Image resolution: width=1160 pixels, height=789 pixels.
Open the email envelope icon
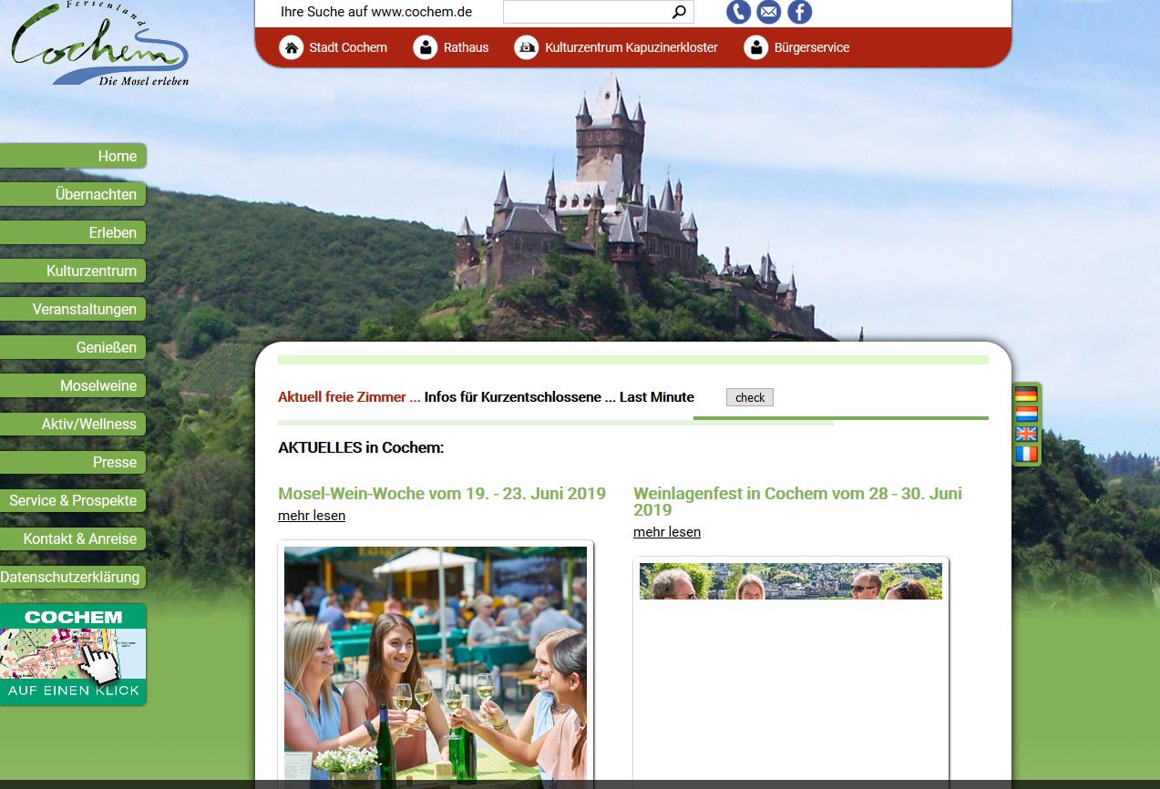[x=769, y=12]
